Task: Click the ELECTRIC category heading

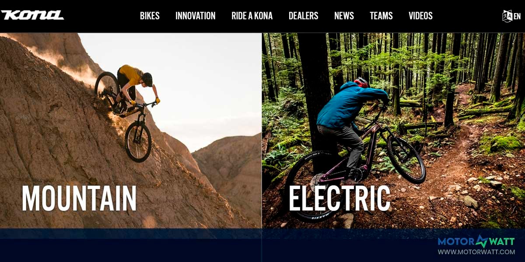Action: tap(339, 198)
